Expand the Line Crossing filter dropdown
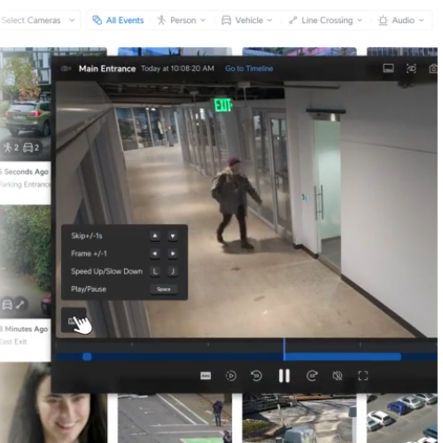 (x=325, y=20)
